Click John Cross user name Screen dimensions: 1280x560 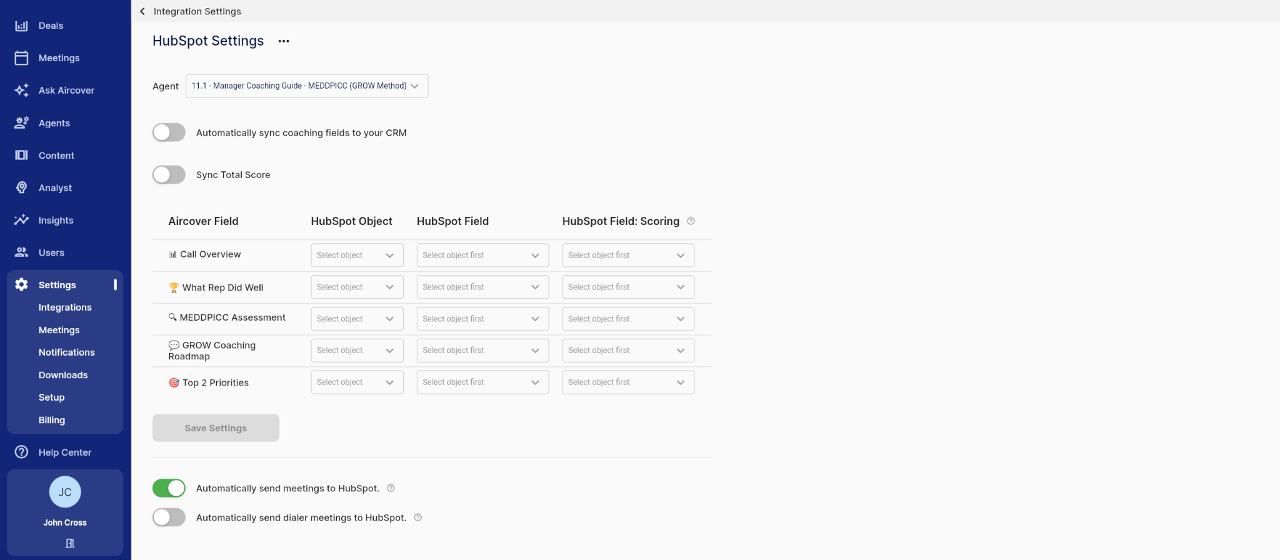point(65,522)
